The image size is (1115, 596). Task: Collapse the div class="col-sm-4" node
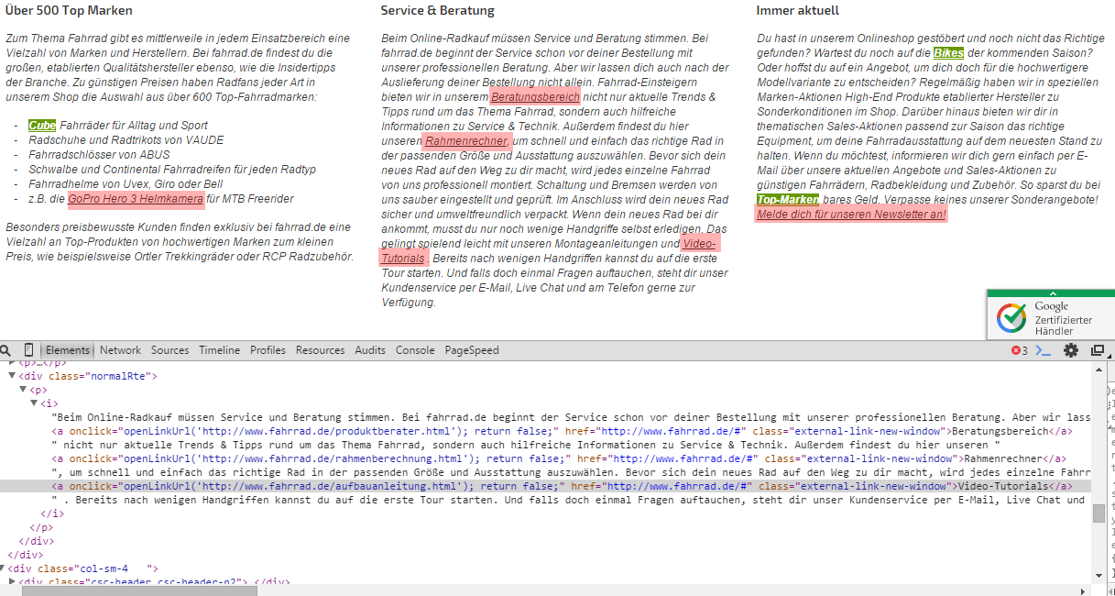click(x=3, y=568)
